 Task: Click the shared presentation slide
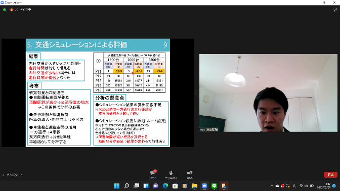[x=98, y=93]
